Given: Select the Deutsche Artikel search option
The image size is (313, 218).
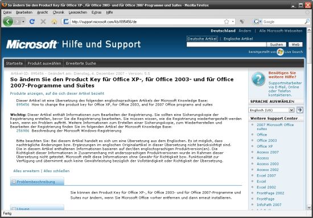Looking at the screenshot, I should pyautogui.click(x=202, y=39).
